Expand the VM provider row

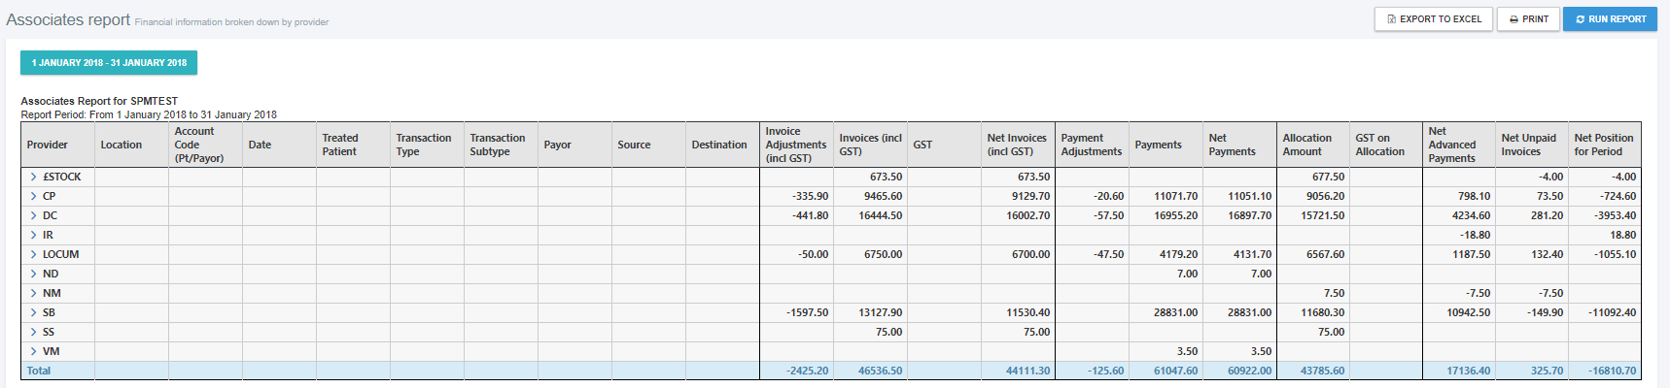(33, 352)
